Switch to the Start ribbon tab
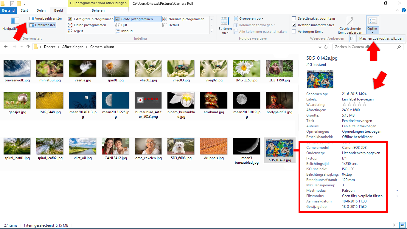This screenshot has width=407, height=229. pos(24,10)
